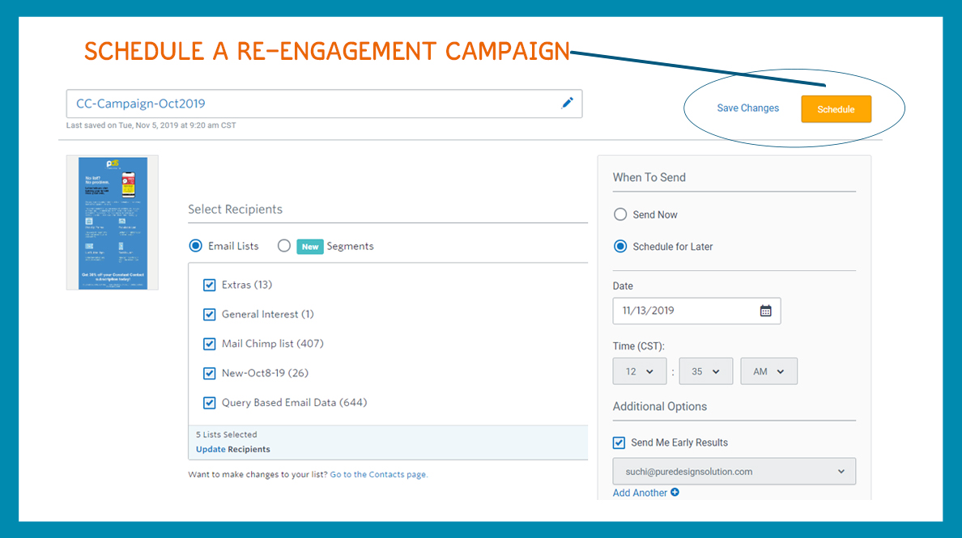Open the early results email address dropdown
Viewport: 962px width, 538px height.
pos(734,472)
